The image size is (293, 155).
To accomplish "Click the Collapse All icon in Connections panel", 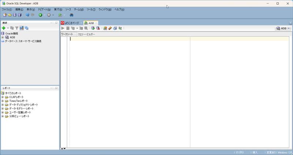I will pos(26,28).
